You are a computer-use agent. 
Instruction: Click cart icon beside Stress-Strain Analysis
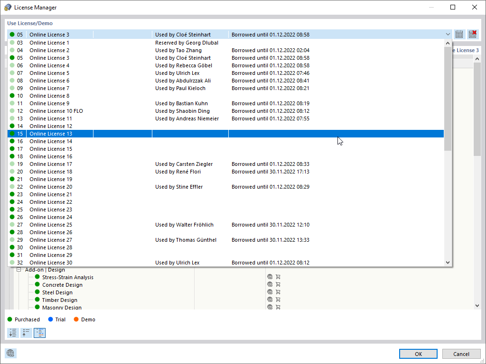point(278,277)
